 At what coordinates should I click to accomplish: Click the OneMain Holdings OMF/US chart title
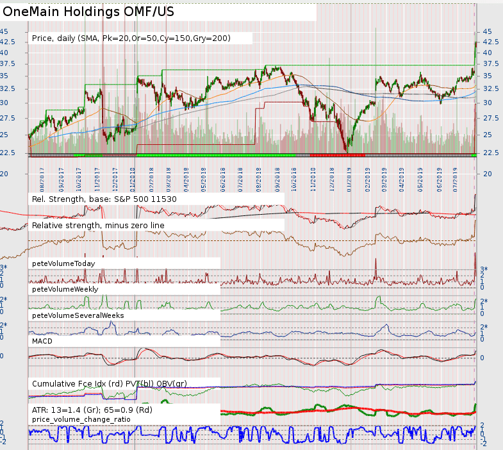pos(88,12)
